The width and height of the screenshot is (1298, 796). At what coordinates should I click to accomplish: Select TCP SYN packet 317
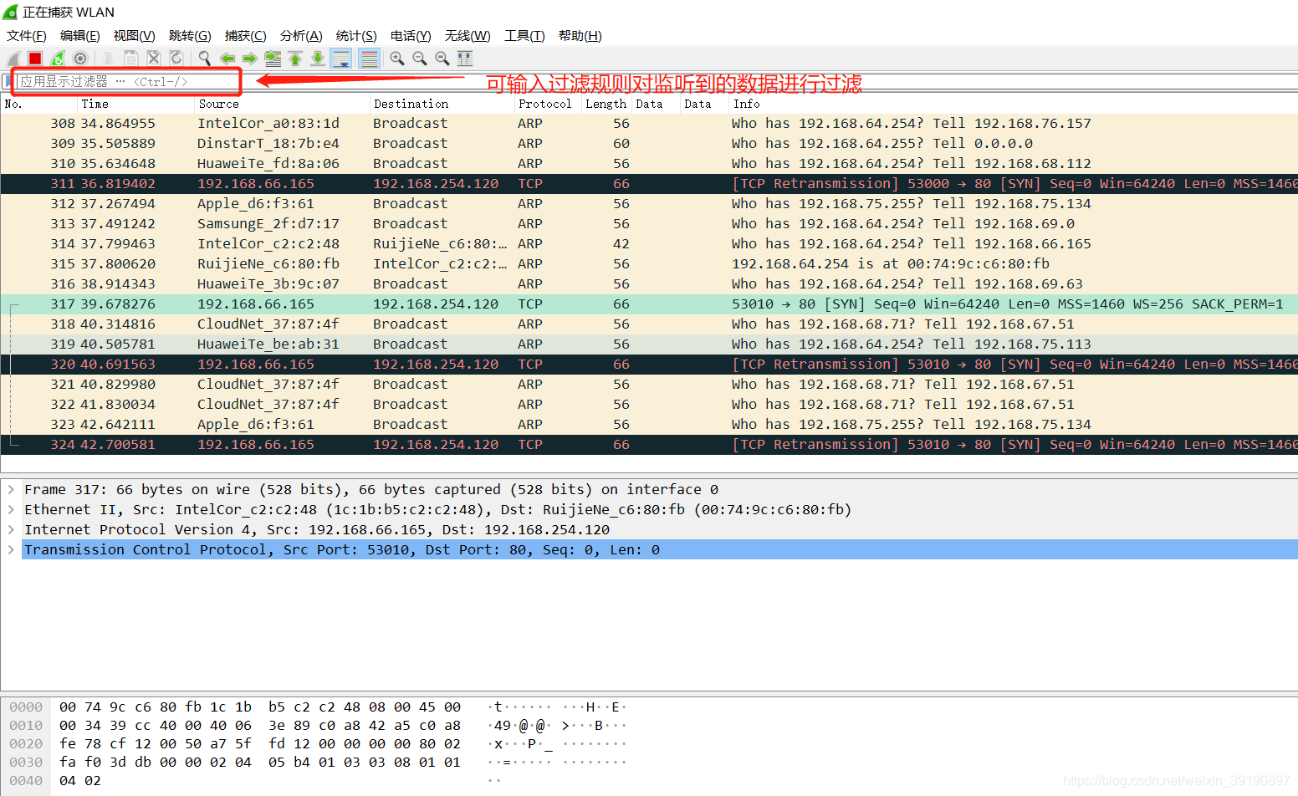click(649, 304)
